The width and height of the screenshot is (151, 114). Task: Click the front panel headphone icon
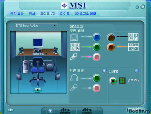[x=74, y=78]
